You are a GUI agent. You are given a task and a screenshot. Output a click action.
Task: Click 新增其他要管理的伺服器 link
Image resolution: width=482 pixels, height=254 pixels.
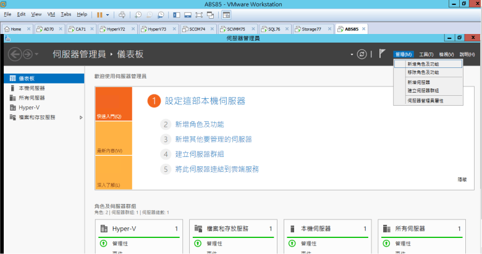coord(213,139)
